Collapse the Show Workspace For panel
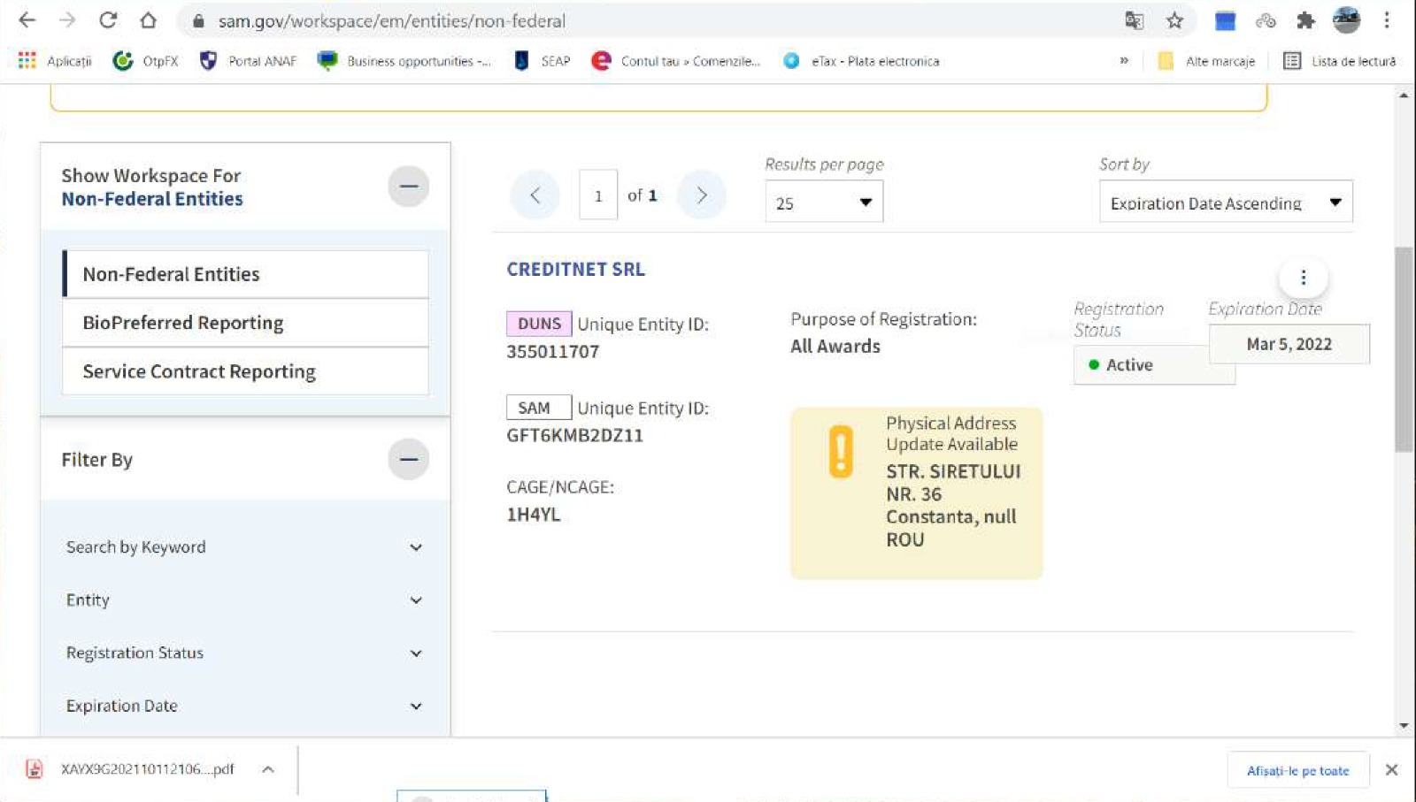Image resolution: width=1416 pixels, height=802 pixels. [408, 187]
